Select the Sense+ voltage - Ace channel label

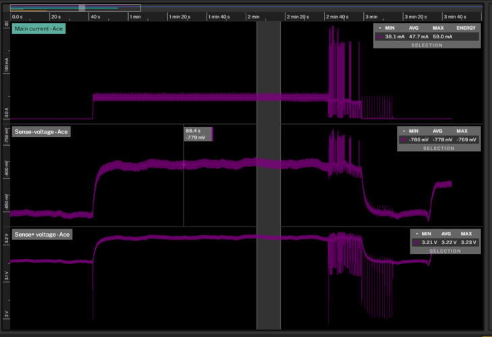(42, 235)
